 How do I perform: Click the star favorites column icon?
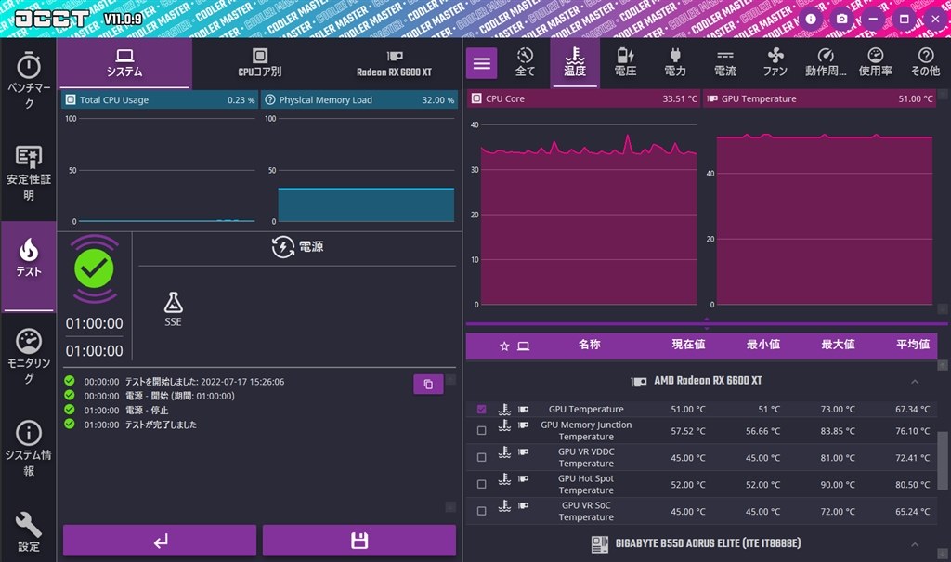504,346
